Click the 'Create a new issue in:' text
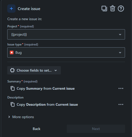Viewport: 132px width, 137px height. 25,19
